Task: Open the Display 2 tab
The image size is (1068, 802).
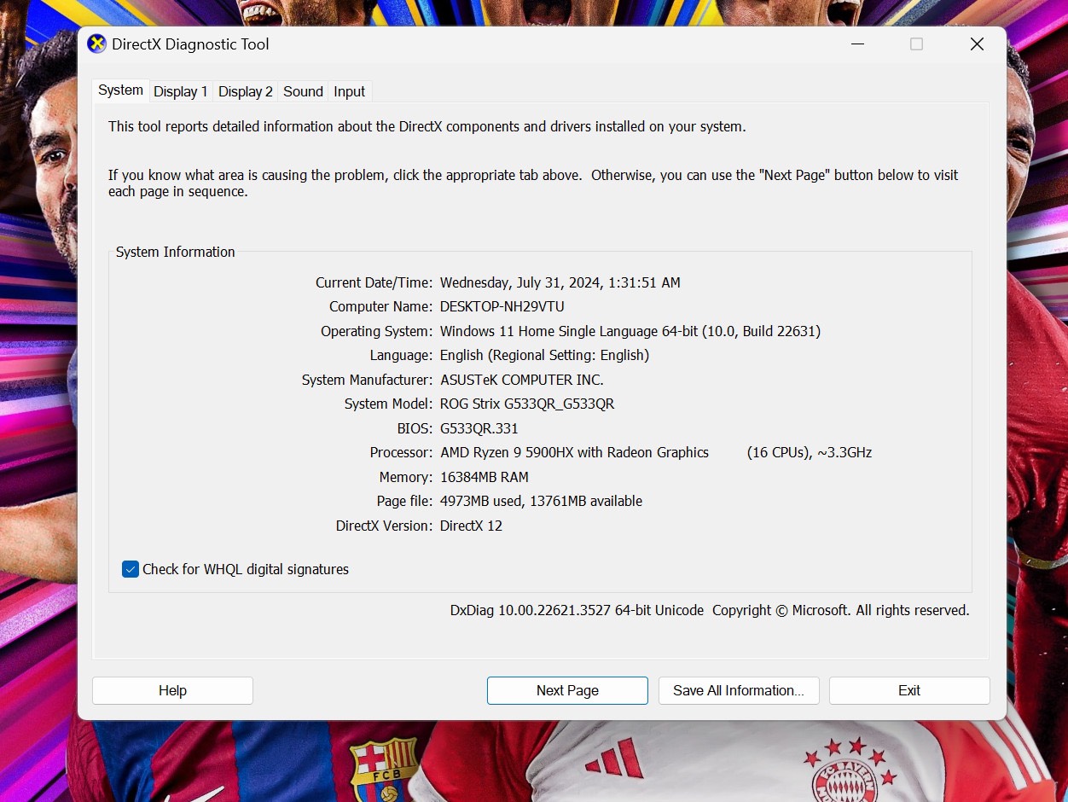Action: pyautogui.click(x=246, y=91)
